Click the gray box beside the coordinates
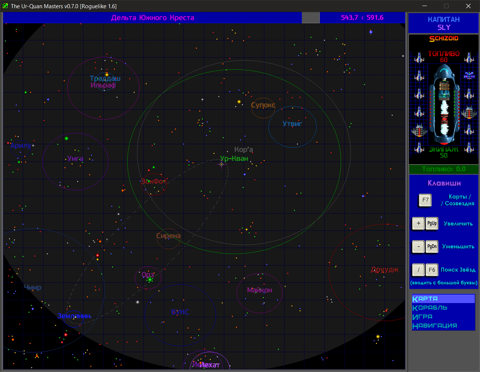Screen dimensions: 480x372 tap(311, 18)
